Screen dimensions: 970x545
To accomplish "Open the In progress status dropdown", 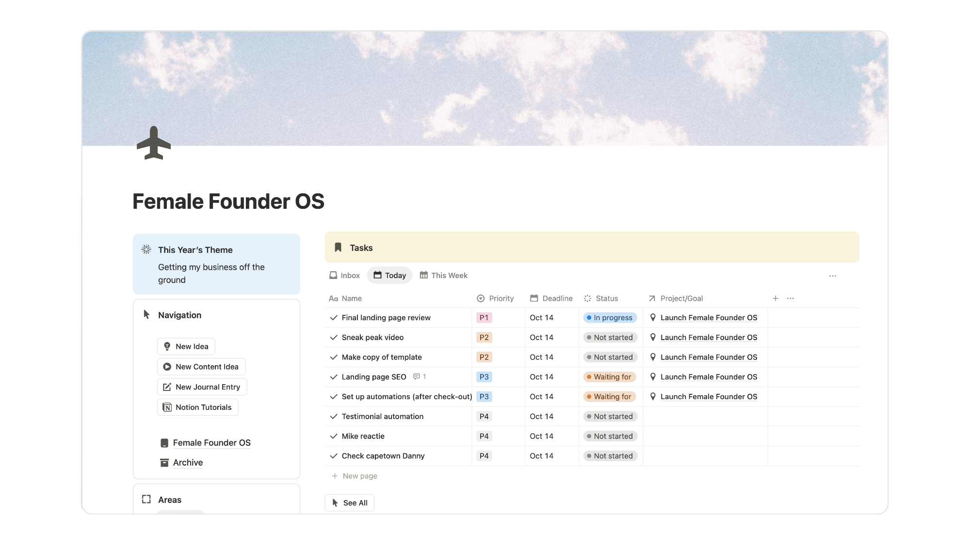I will (x=610, y=318).
